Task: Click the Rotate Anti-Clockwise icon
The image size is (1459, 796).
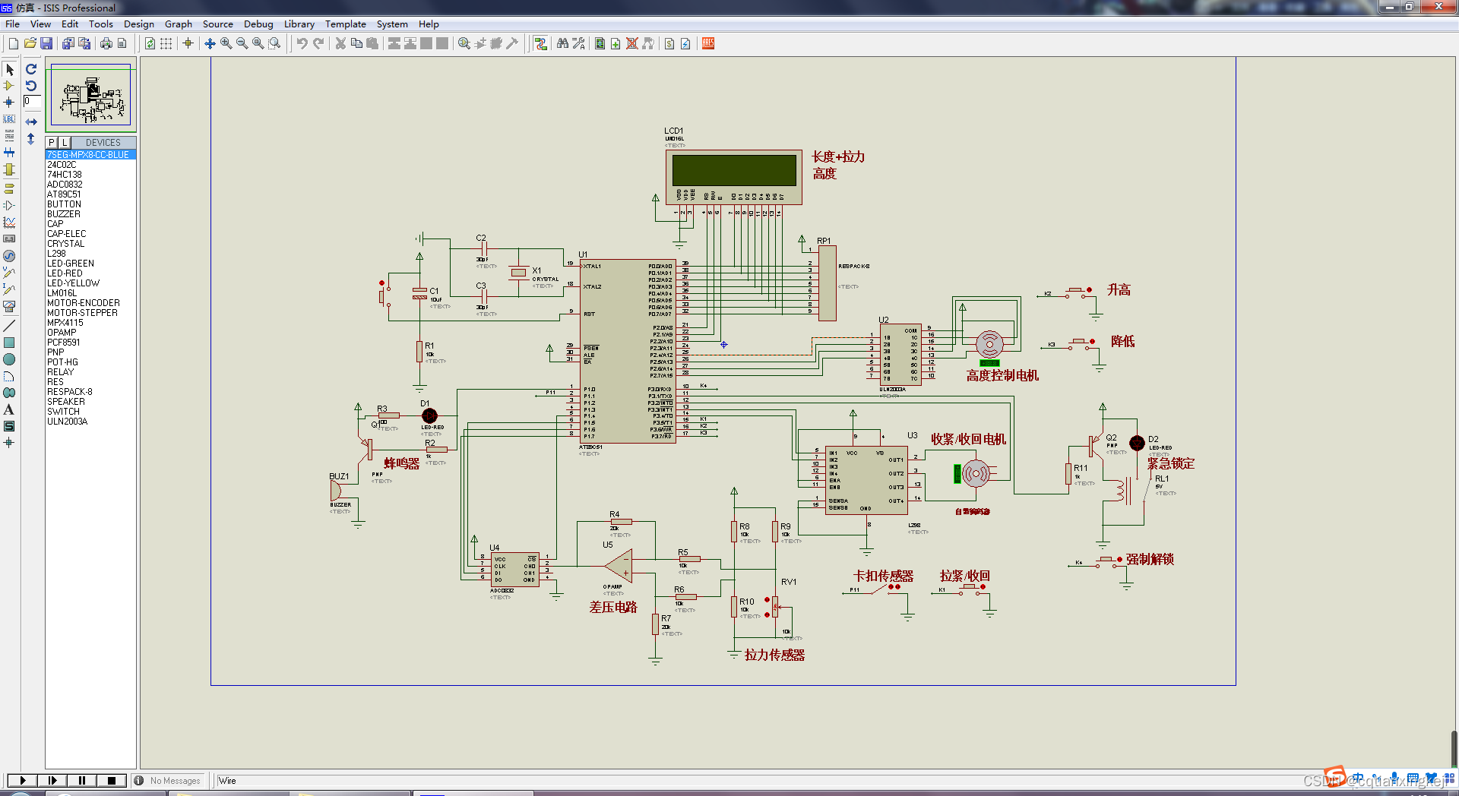Action: [31, 85]
